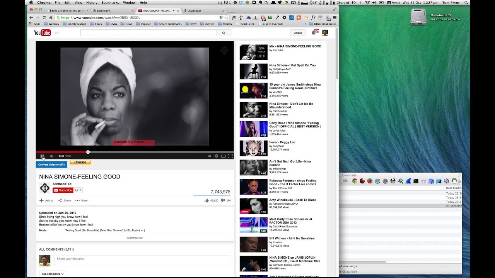Viewport: 495px width, 278px height.
Task: Open the YouTube guide menu icon
Action: coord(57,33)
